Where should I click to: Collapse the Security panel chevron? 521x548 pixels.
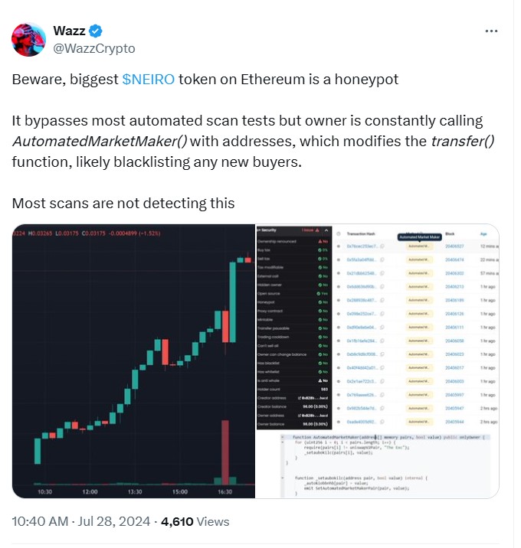click(x=327, y=230)
